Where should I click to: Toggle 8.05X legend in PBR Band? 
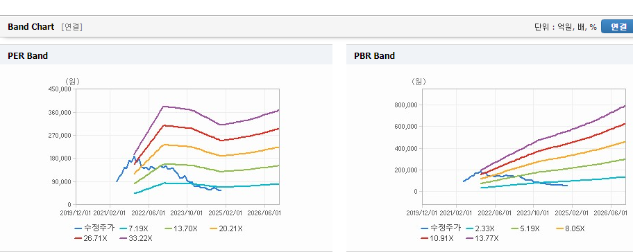pyautogui.click(x=570, y=228)
